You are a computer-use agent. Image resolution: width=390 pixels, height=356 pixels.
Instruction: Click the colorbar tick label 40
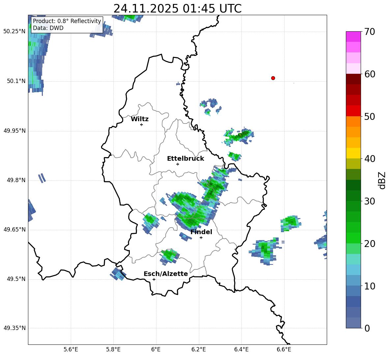(x=370, y=159)
